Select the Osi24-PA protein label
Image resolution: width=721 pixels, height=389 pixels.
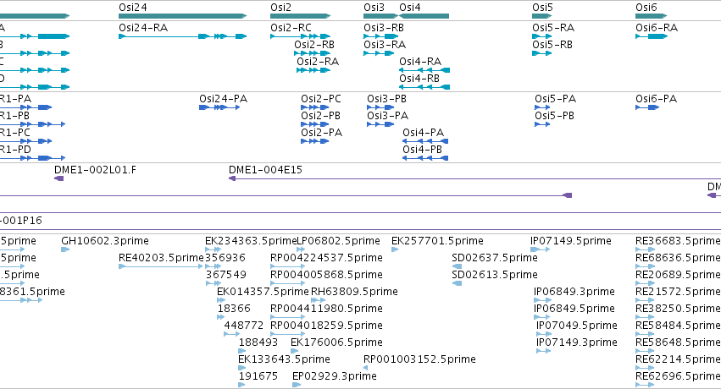tap(223, 99)
